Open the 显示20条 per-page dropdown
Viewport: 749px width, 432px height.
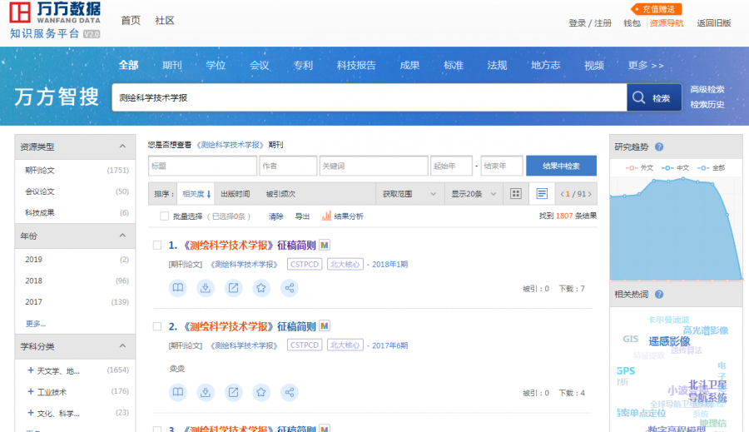click(474, 194)
